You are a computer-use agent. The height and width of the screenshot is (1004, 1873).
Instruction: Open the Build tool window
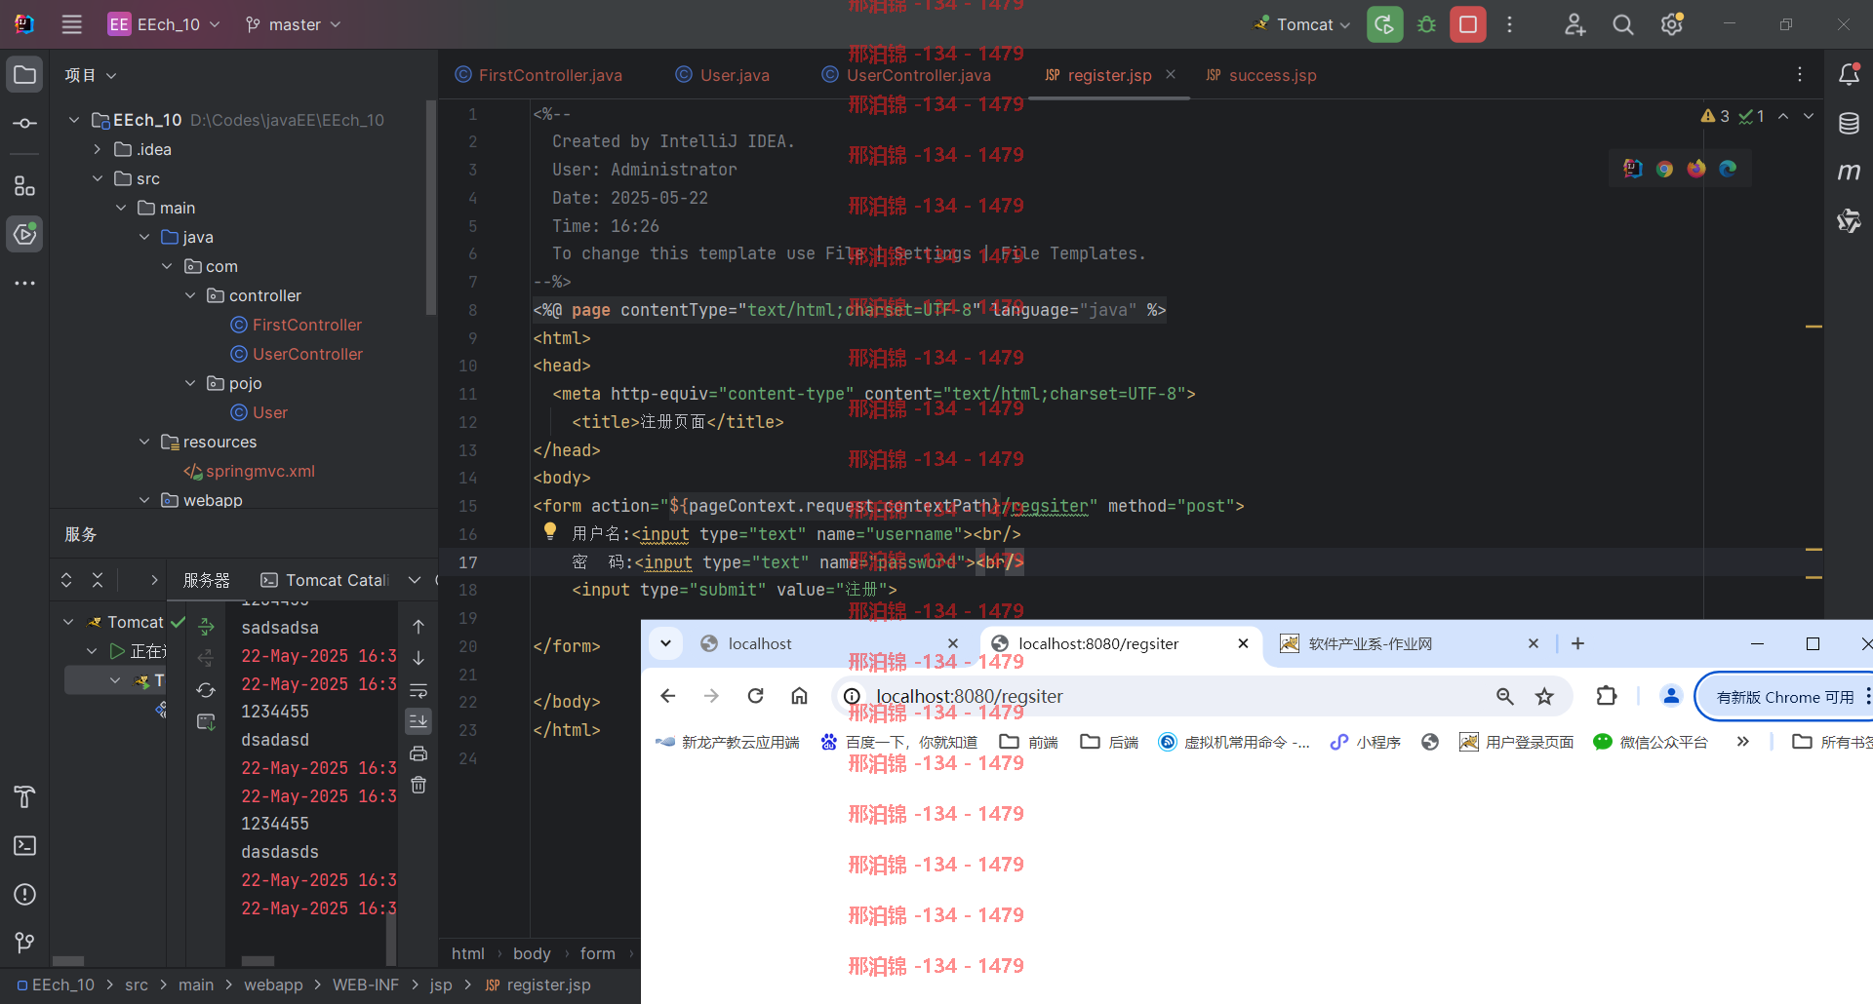(x=25, y=796)
